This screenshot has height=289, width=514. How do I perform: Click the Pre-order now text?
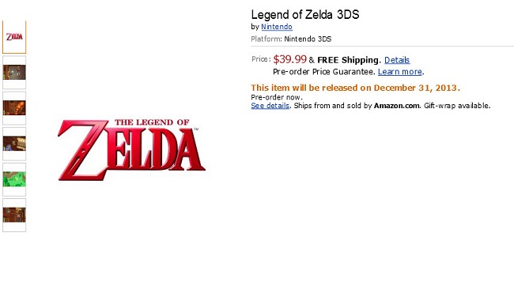click(276, 97)
